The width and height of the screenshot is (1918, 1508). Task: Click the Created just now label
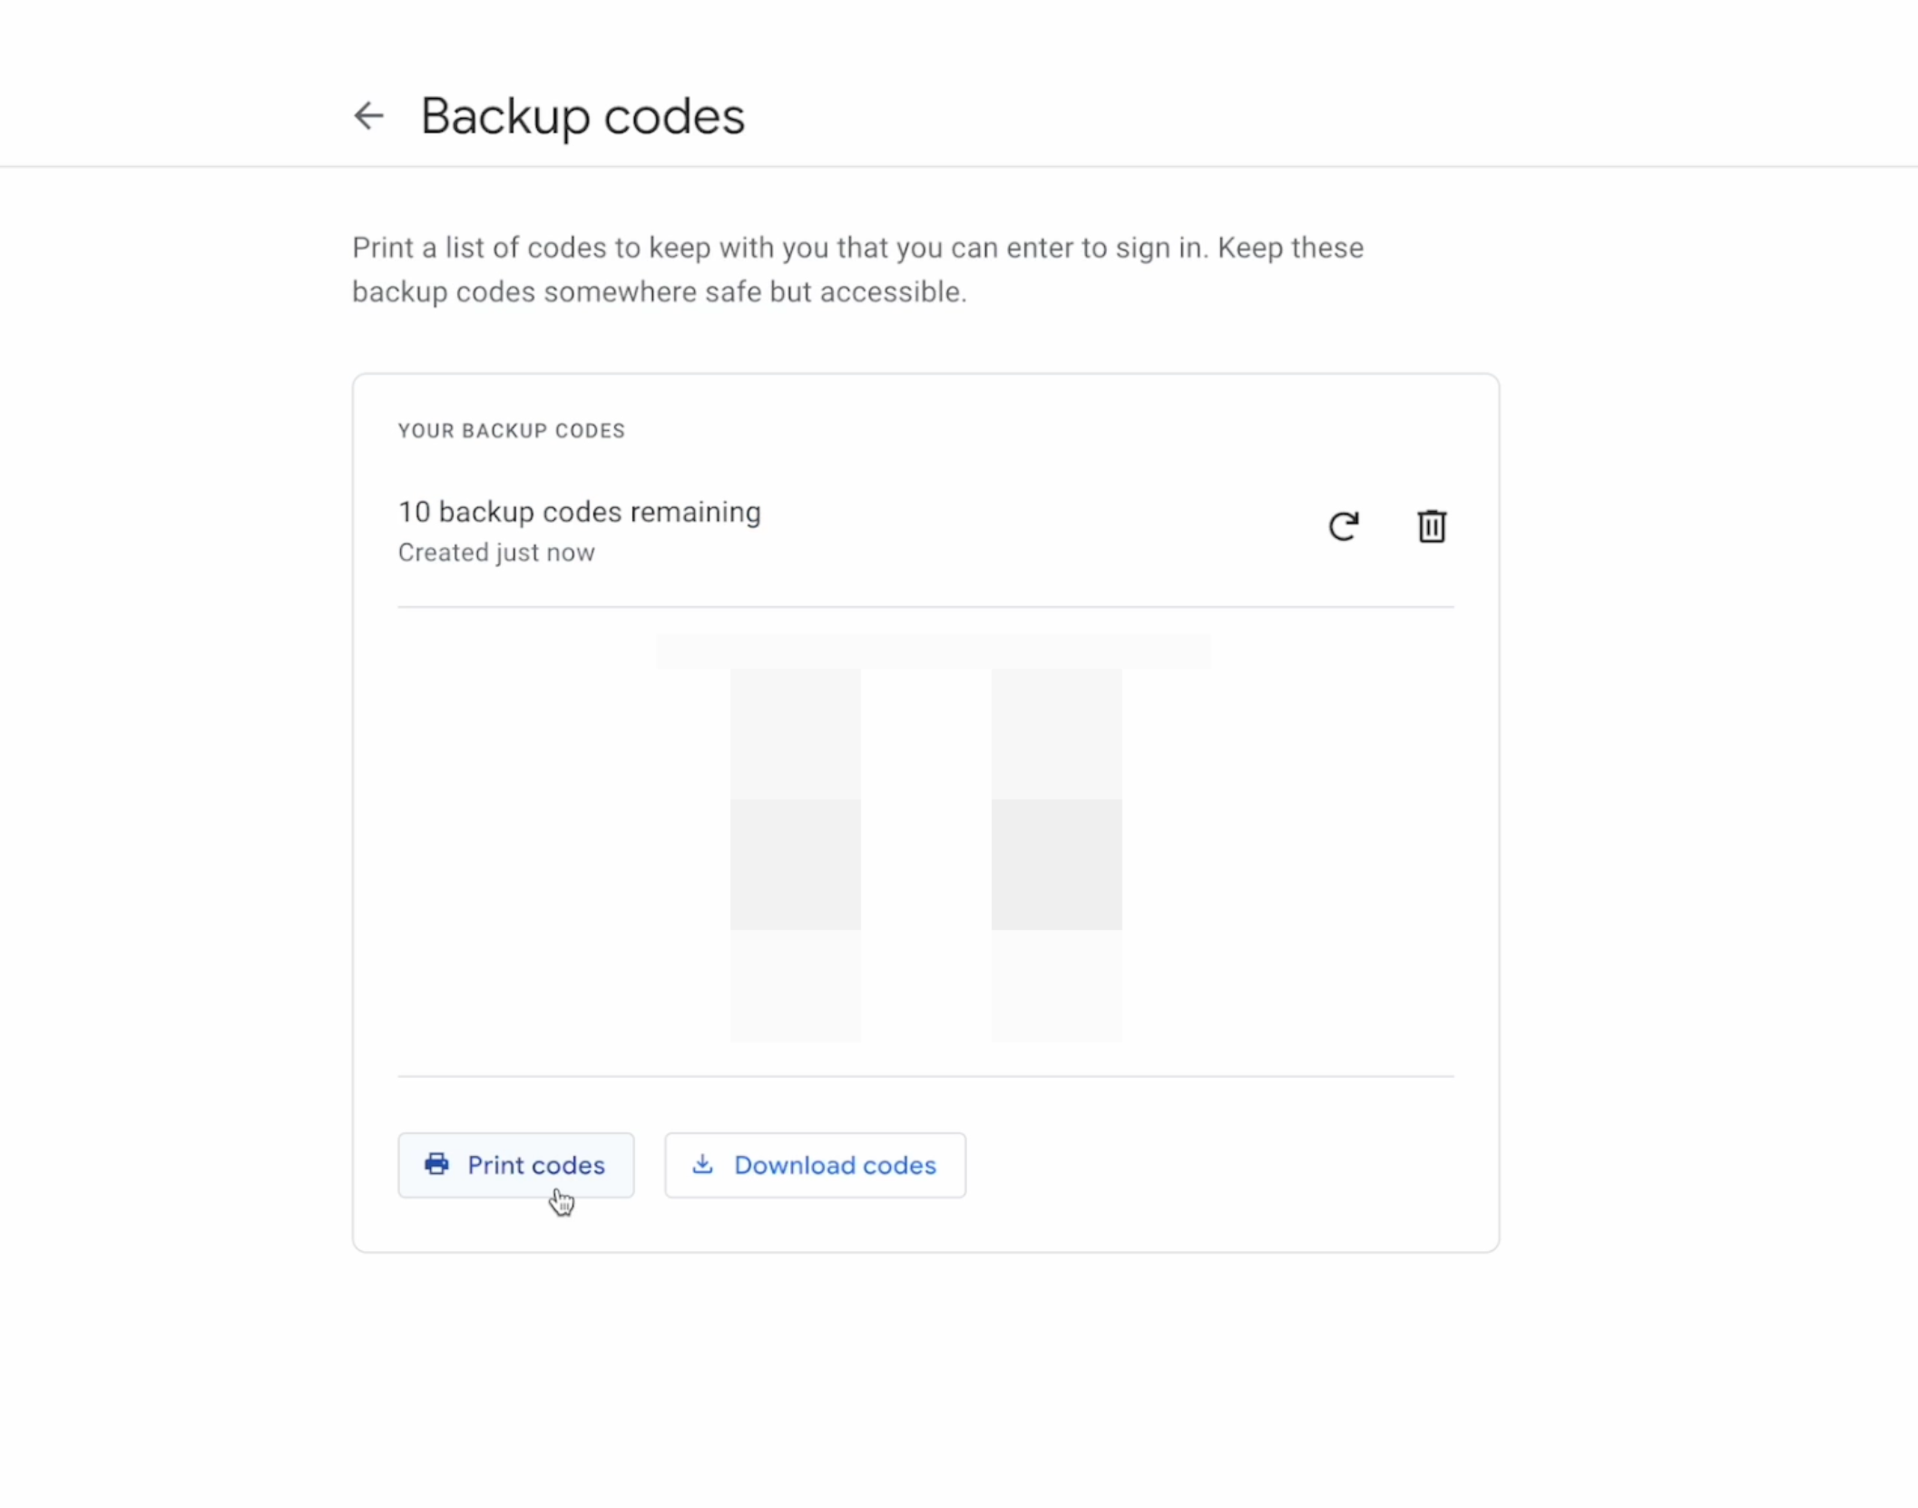[495, 552]
